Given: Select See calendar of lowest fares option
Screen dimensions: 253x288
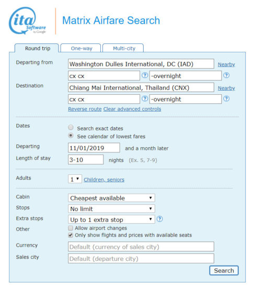Looking at the screenshot, I should 71,136.
